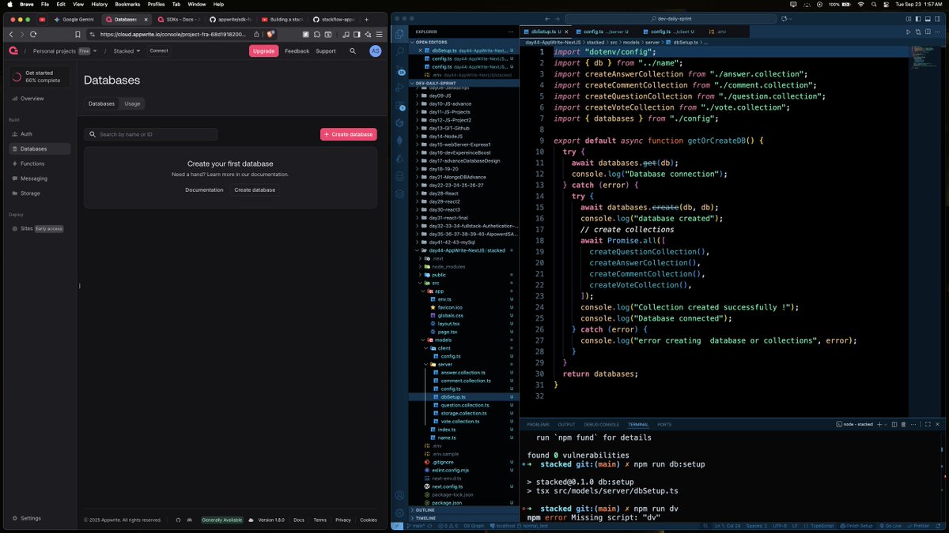Click the Go Live status bar item
The image size is (949, 533).
tap(890, 526)
